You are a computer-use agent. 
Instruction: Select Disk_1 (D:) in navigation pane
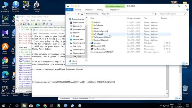[77, 46]
